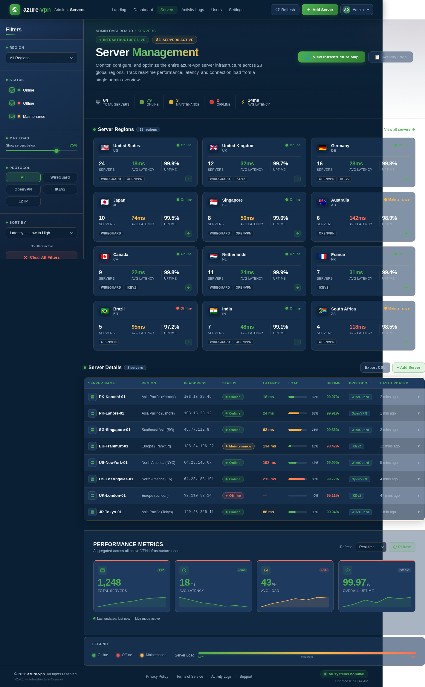Go to Dashboard nav item
This screenshot has height=687, width=425.
(x=143, y=10)
